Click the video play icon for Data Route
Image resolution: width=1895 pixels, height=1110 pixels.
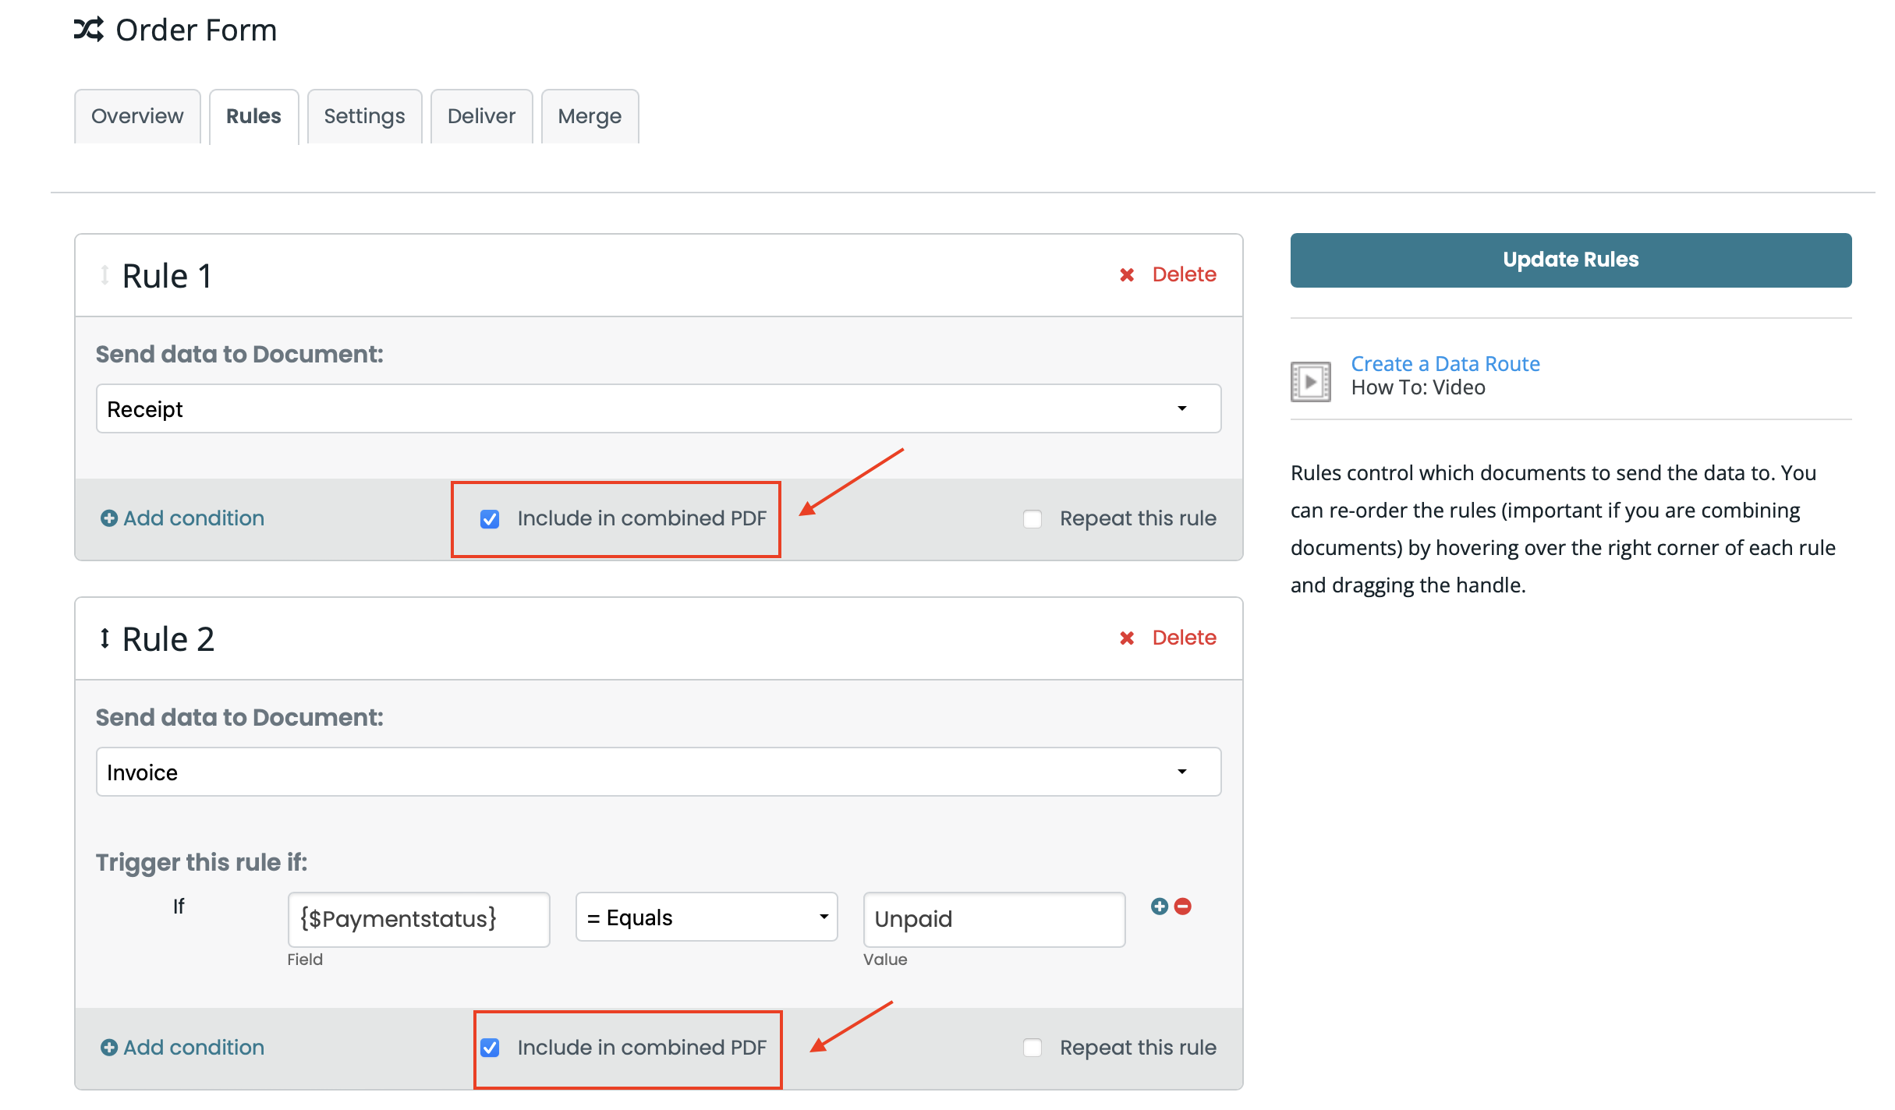pyautogui.click(x=1310, y=382)
